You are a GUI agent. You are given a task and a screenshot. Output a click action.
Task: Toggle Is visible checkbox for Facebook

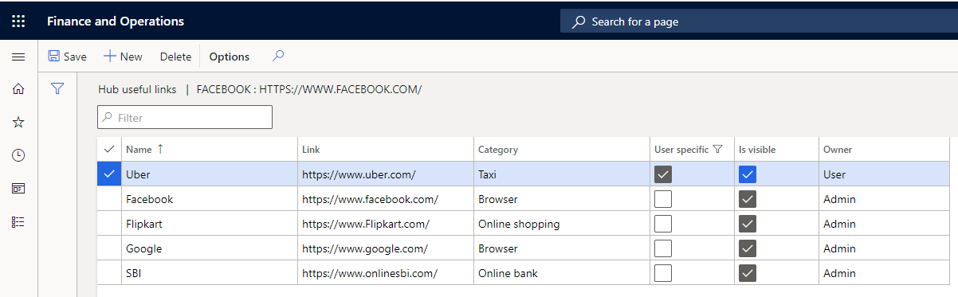(x=748, y=199)
